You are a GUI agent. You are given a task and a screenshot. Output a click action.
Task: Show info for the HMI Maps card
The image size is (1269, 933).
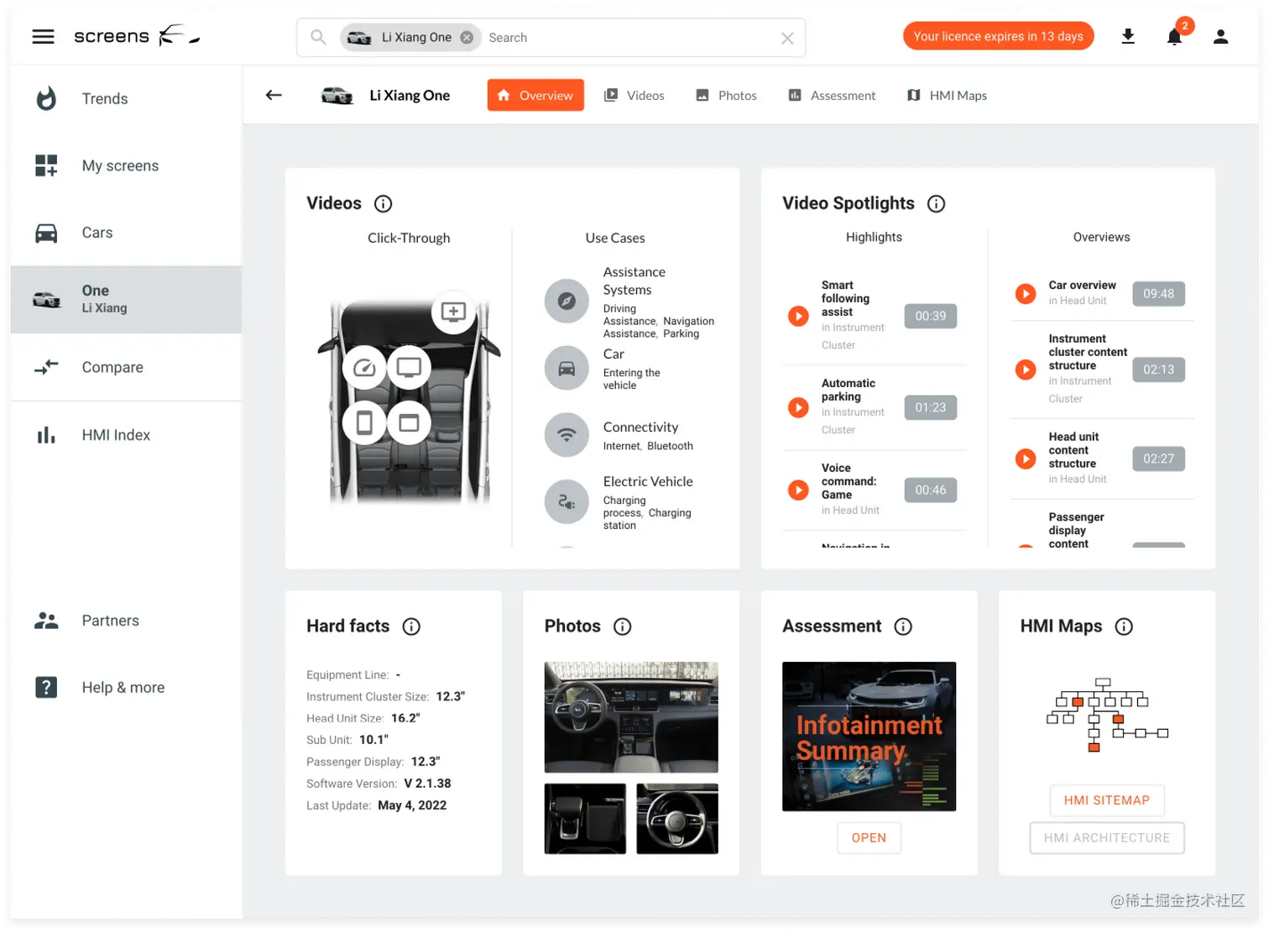[1124, 626]
